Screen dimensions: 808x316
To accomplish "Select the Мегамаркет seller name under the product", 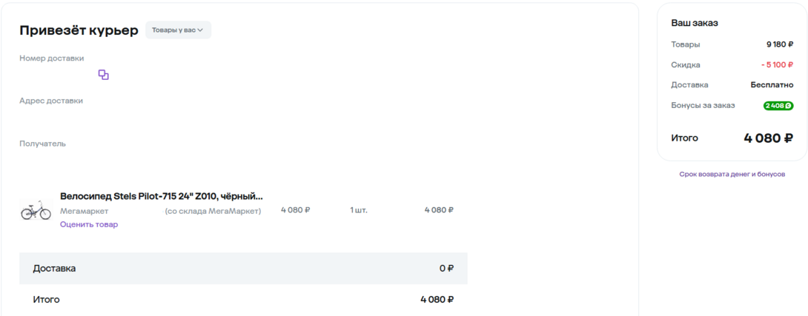I will [x=84, y=210].
